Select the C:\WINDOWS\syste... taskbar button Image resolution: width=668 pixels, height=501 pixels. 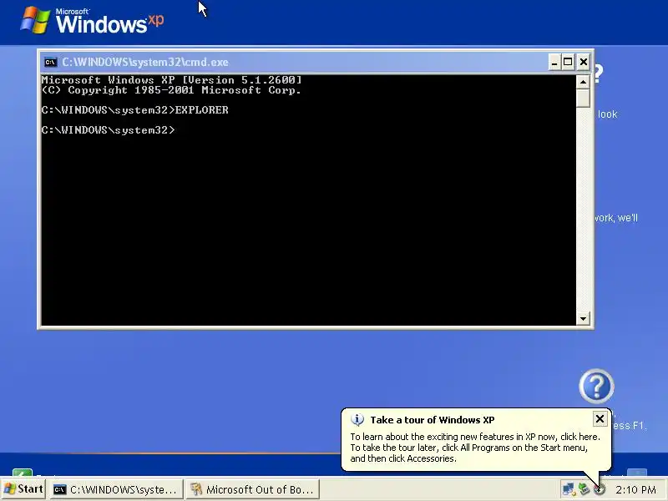point(115,489)
